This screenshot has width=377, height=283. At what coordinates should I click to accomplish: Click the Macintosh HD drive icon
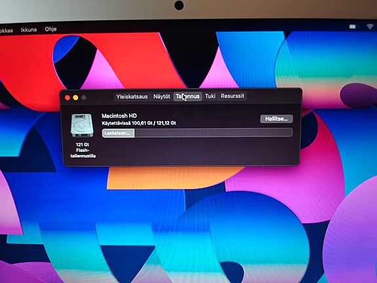(82, 125)
